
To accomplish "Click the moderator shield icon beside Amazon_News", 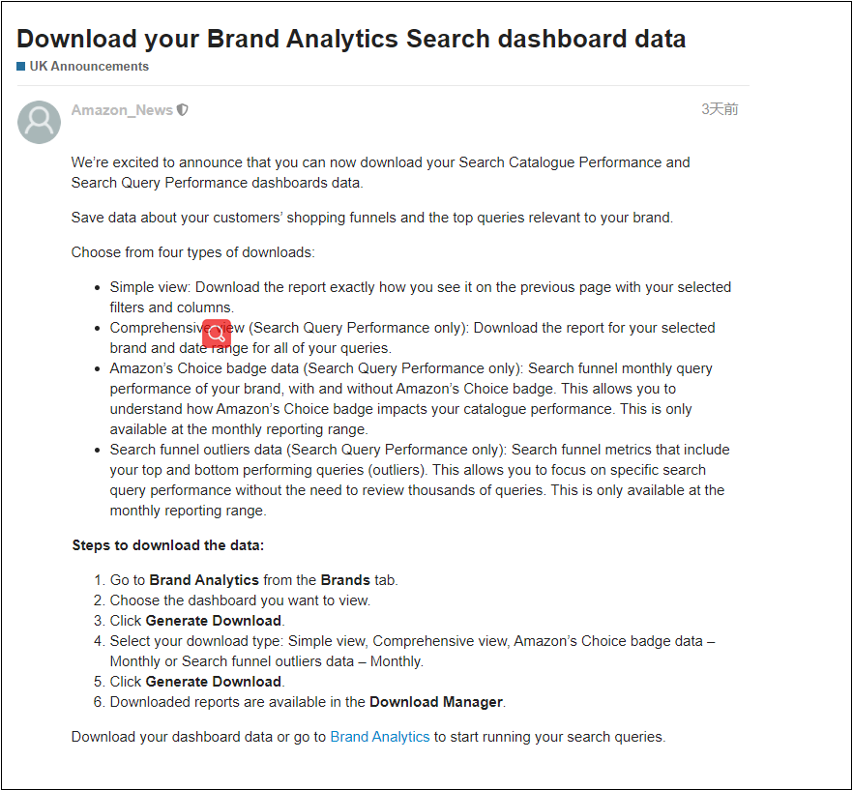I will click(x=183, y=110).
